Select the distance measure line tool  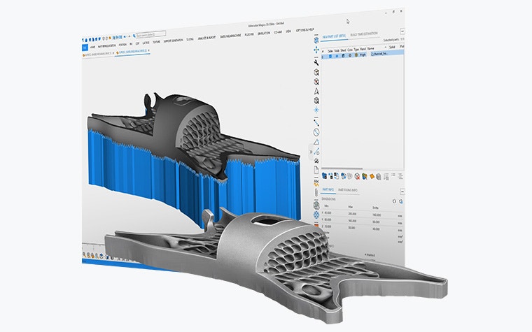[316, 122]
